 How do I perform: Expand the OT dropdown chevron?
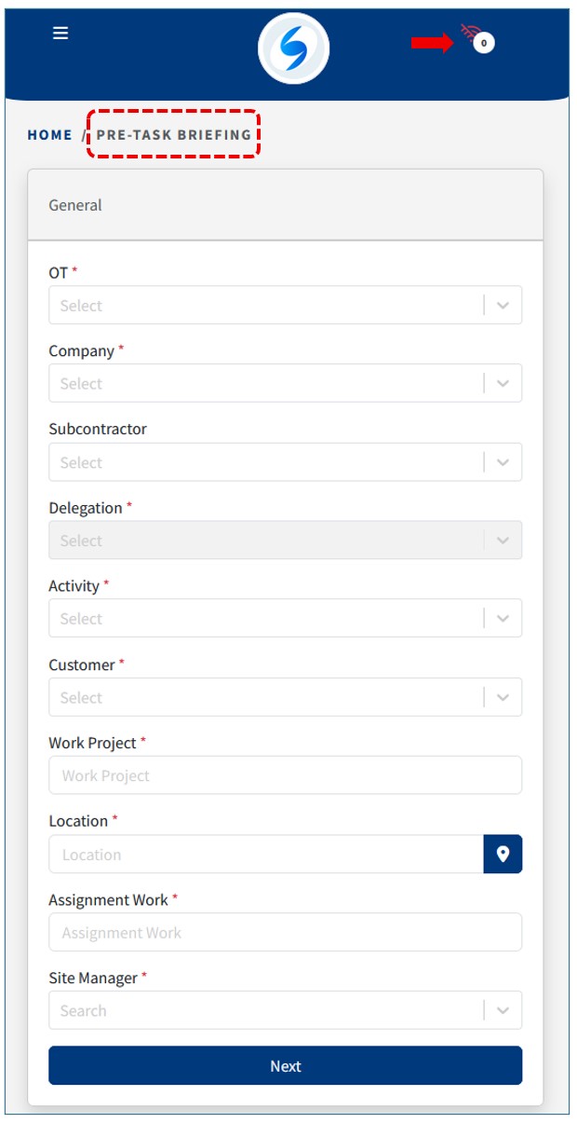503,306
